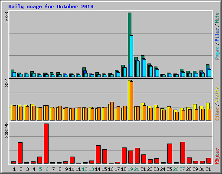The height and width of the screenshot is (174, 222).
Task: Click the cyan 'Pages' legend label
Action: click(x=217, y=53)
